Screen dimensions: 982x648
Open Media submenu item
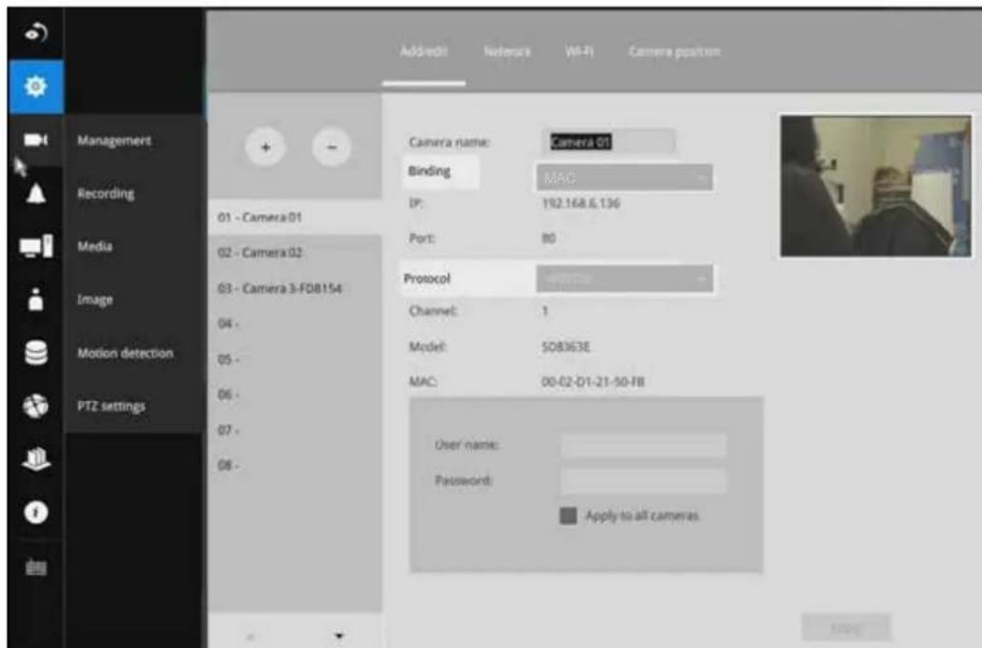(95, 246)
